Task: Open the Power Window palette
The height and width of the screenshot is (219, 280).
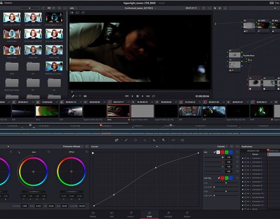Action: tap(135, 140)
